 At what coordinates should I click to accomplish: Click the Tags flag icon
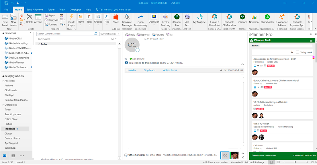click(89, 17)
